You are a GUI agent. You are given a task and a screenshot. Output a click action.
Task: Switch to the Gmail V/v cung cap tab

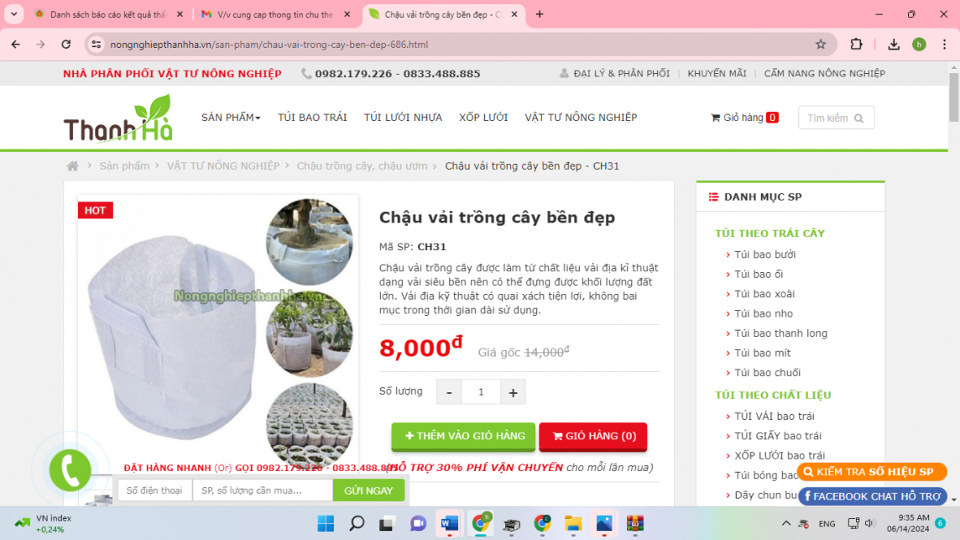[x=275, y=14]
